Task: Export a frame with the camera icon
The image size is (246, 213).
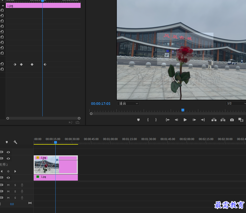Action: click(x=232, y=120)
